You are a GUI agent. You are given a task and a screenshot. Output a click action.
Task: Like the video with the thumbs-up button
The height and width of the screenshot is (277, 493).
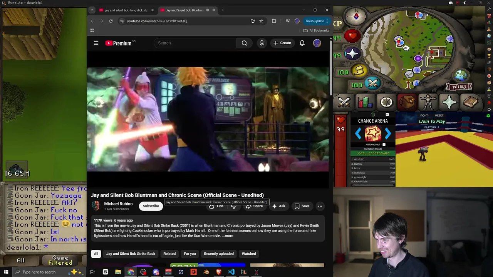pyautogui.click(x=216, y=206)
